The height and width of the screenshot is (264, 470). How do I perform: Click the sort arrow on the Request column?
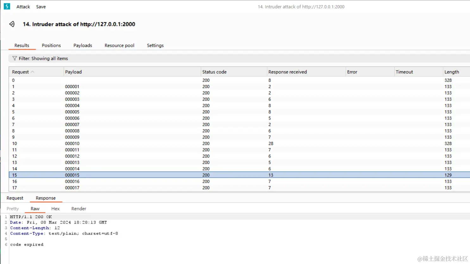click(x=32, y=72)
